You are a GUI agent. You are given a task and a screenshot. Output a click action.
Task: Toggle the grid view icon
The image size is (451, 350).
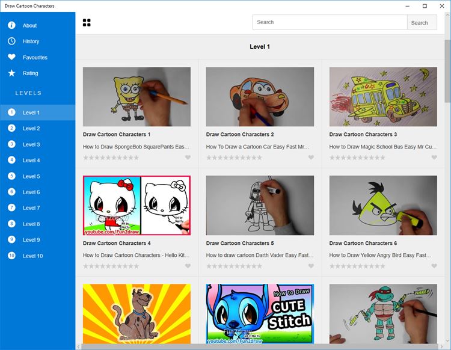click(x=87, y=22)
